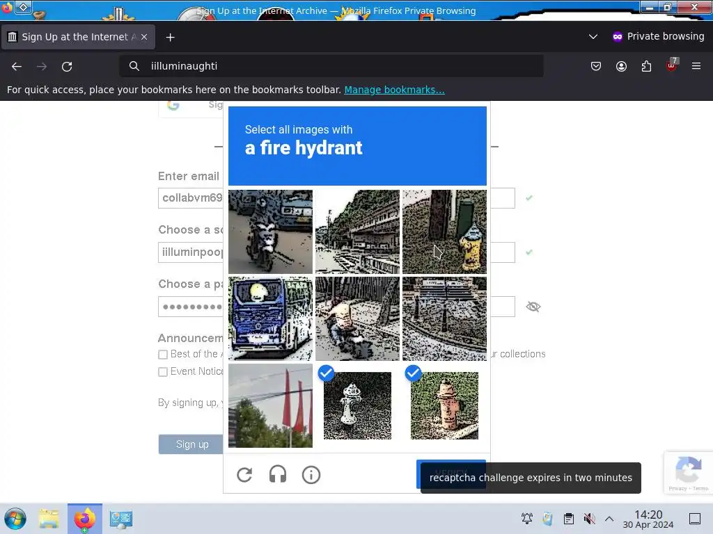The height and width of the screenshot is (534, 713).
Task: Close the Sign Up tab
Action: pyautogui.click(x=144, y=37)
